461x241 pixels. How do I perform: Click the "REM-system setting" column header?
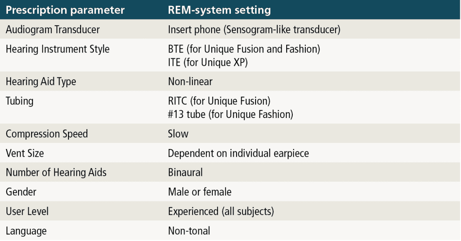pos(219,10)
